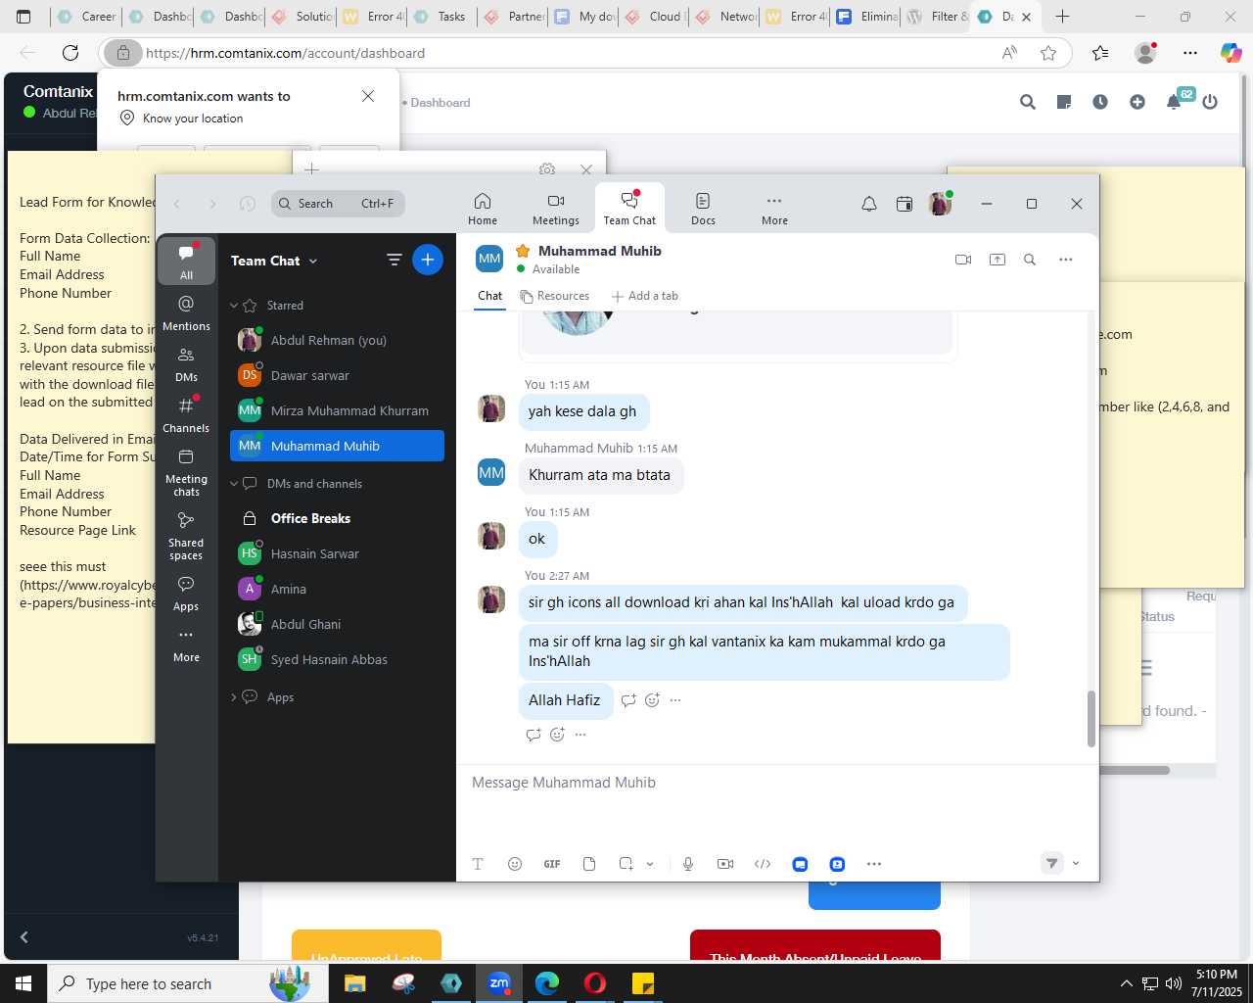1253x1003 pixels.
Task: Open chat with Abdul Rehman (you)
Action: coord(337,340)
